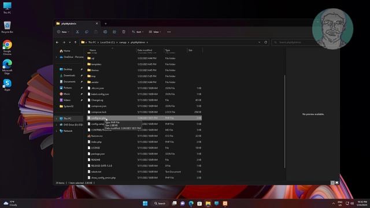Click the Windows Start button on taskbar

(x=145, y=203)
